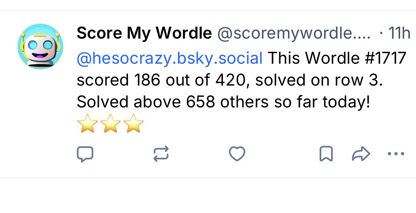The height and width of the screenshot is (213, 416).
Task: Click the third star emoji
Action: point(133,124)
